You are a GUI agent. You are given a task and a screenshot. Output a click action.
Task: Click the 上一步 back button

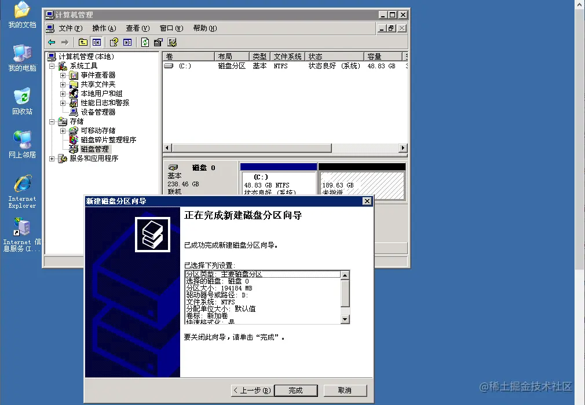(x=251, y=390)
